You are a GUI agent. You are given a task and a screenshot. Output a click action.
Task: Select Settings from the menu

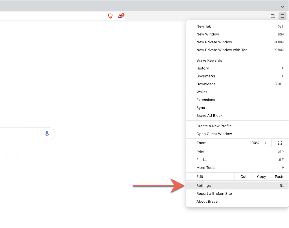coord(204,186)
